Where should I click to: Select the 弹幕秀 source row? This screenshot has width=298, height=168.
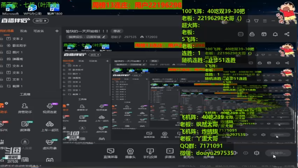(x=30, y=59)
